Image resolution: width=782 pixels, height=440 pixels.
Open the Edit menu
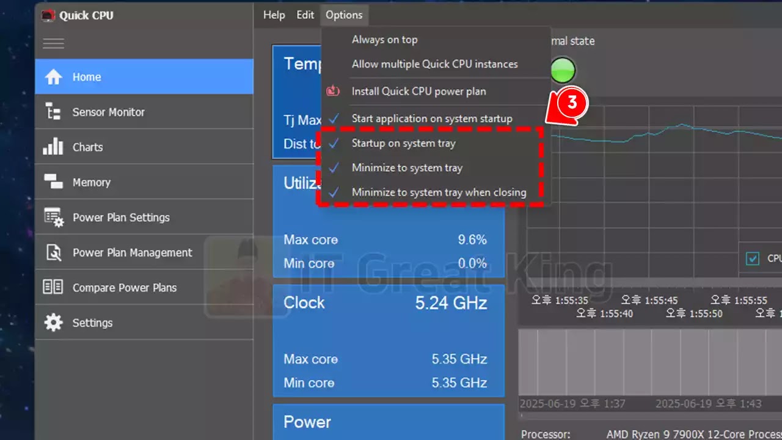[x=305, y=15]
